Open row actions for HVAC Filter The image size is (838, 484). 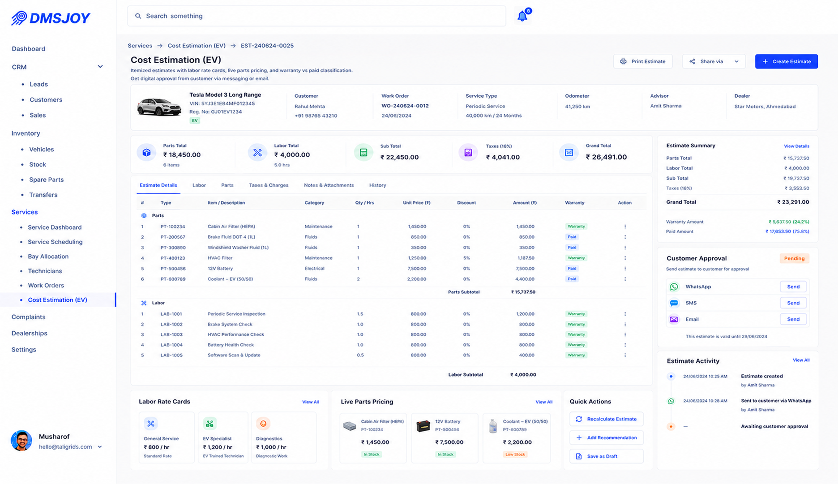pyautogui.click(x=625, y=258)
